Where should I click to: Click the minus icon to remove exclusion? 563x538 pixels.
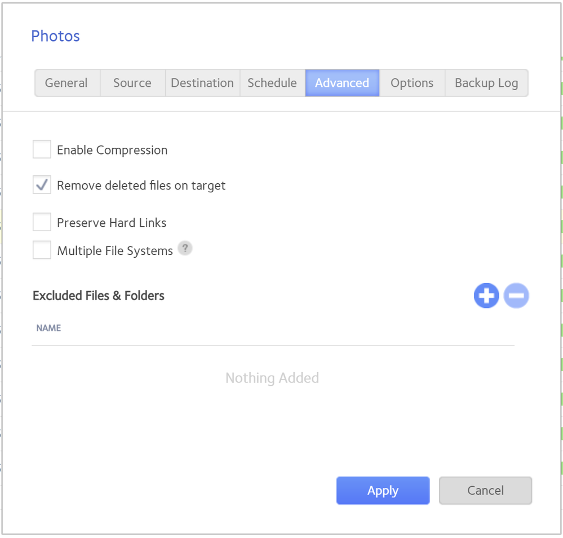pyautogui.click(x=516, y=296)
